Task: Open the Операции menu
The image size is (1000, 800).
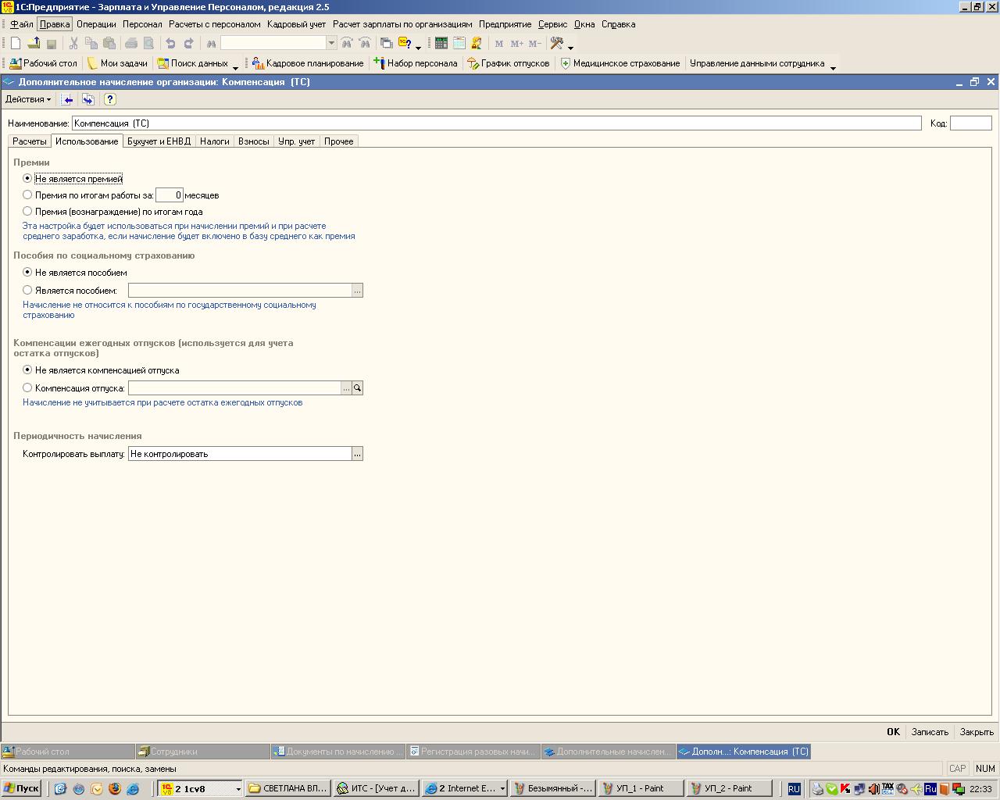Action: pos(96,24)
